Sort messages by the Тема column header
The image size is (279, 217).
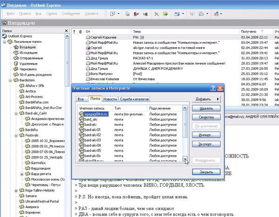(x=185, y=32)
